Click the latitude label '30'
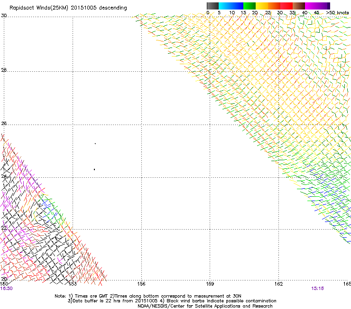 pos(4,16)
